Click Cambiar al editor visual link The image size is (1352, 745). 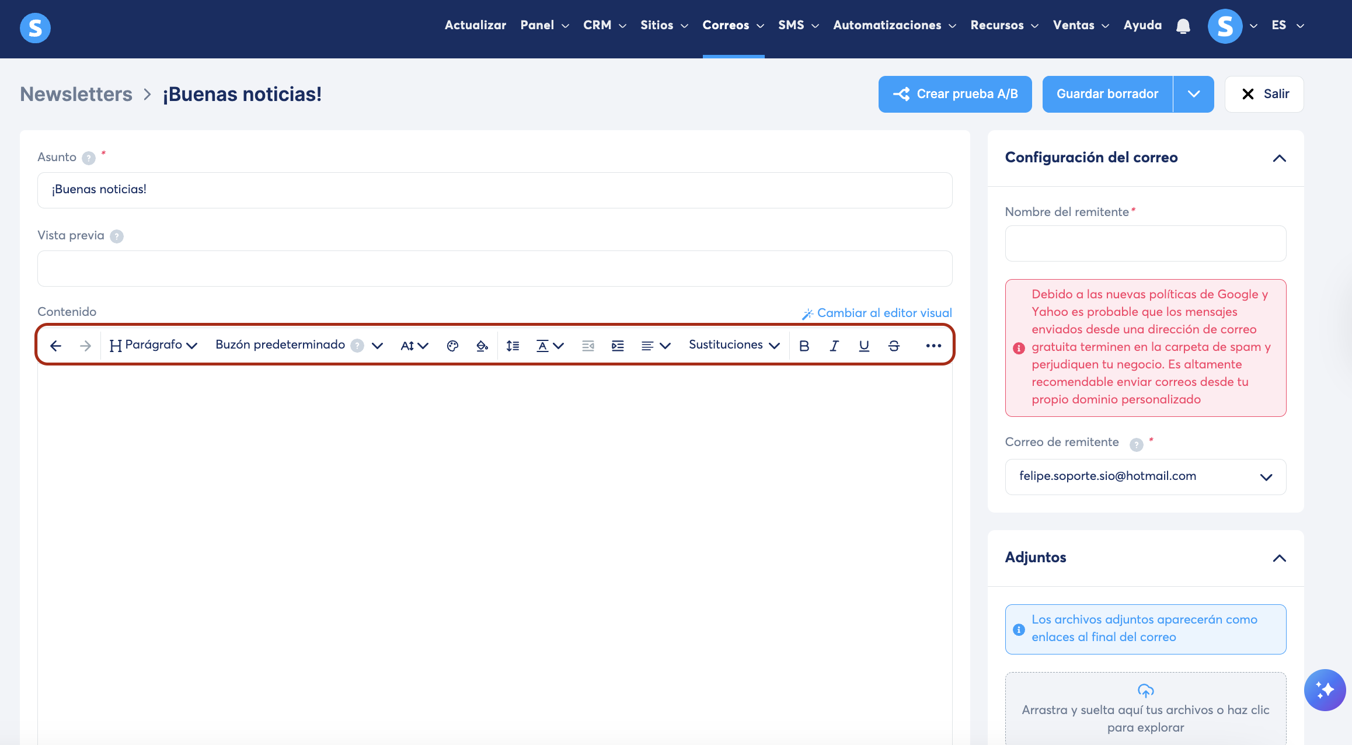pos(877,313)
